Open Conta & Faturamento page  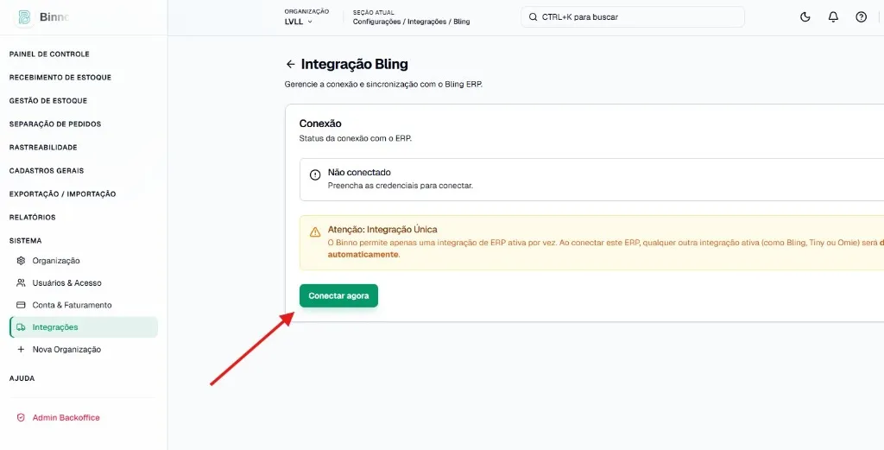coord(72,305)
